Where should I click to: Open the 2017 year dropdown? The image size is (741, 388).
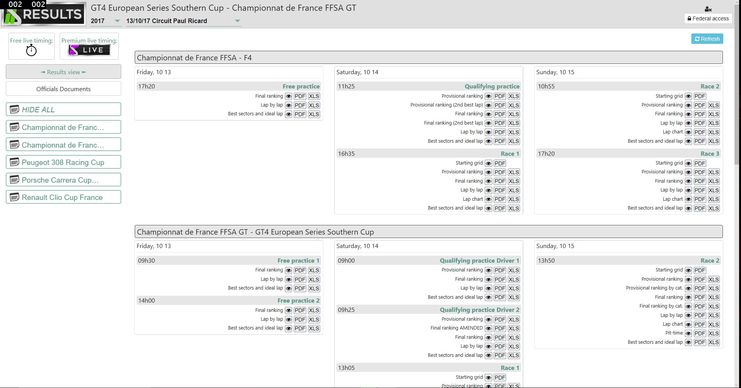(x=105, y=21)
